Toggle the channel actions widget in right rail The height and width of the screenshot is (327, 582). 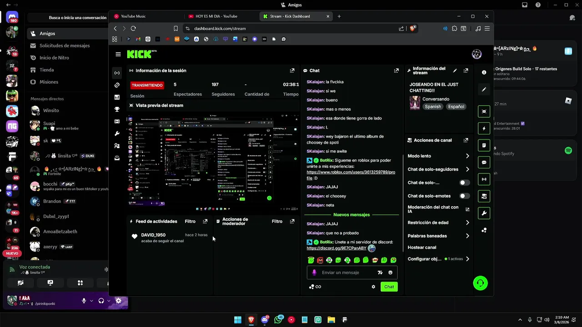[484, 196]
